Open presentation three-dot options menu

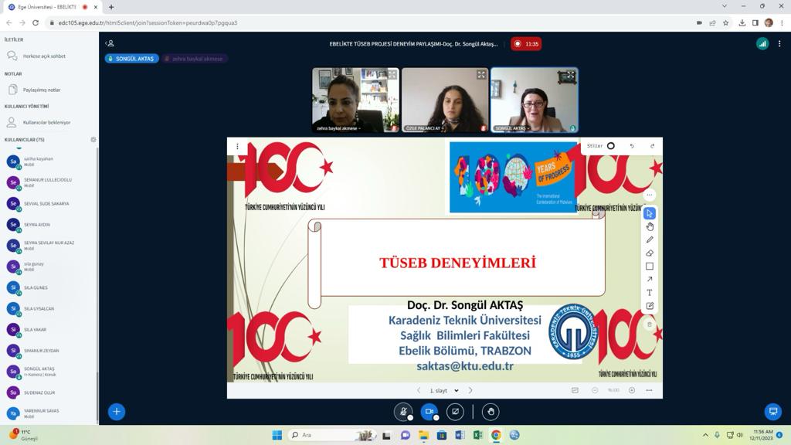coord(238,146)
